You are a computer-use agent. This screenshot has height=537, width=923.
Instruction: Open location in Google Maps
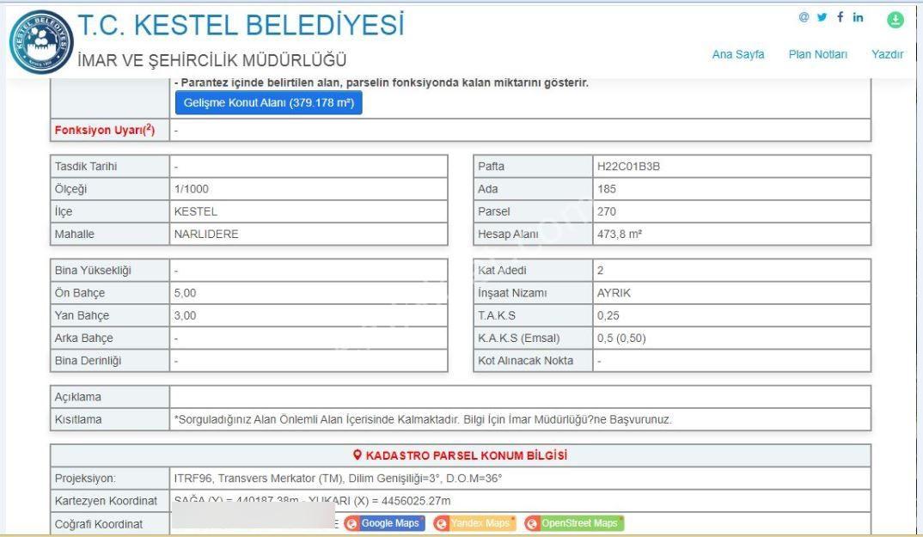384,523
